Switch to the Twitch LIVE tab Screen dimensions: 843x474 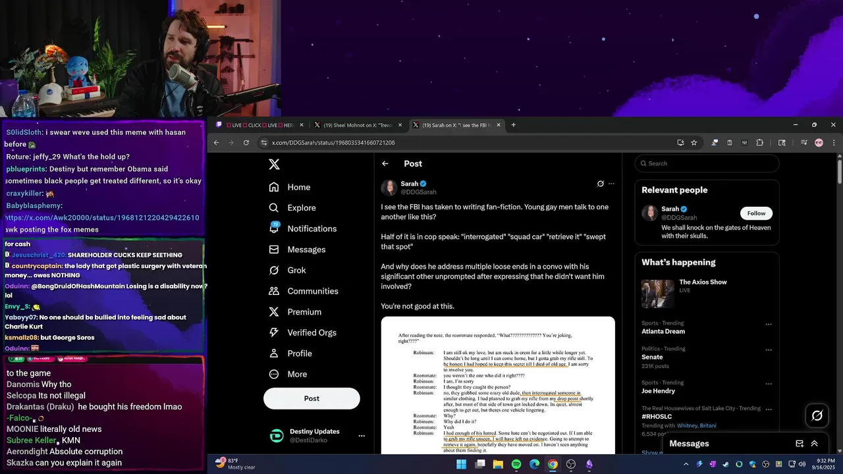click(260, 125)
